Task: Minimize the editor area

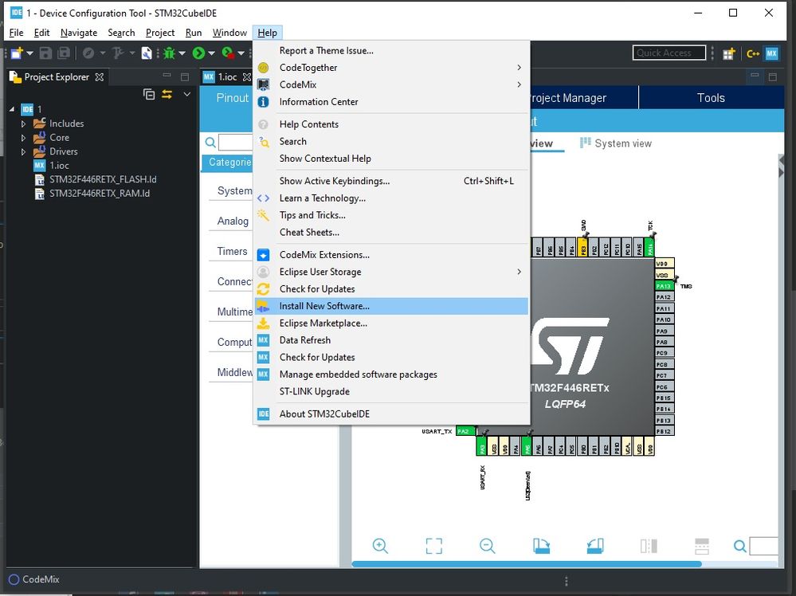Action: pos(755,76)
